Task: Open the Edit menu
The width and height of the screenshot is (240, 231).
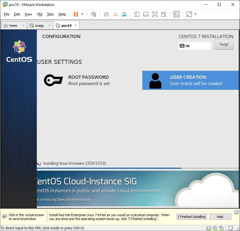Action: [x=17, y=14]
